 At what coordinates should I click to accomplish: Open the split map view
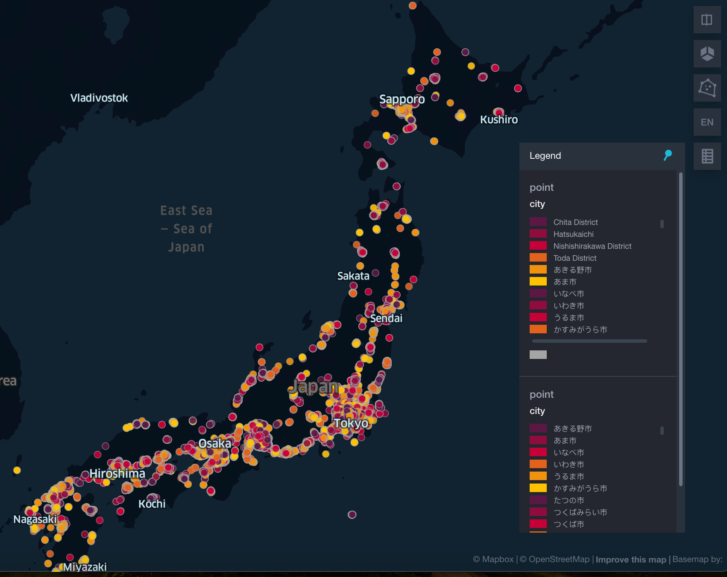[707, 20]
